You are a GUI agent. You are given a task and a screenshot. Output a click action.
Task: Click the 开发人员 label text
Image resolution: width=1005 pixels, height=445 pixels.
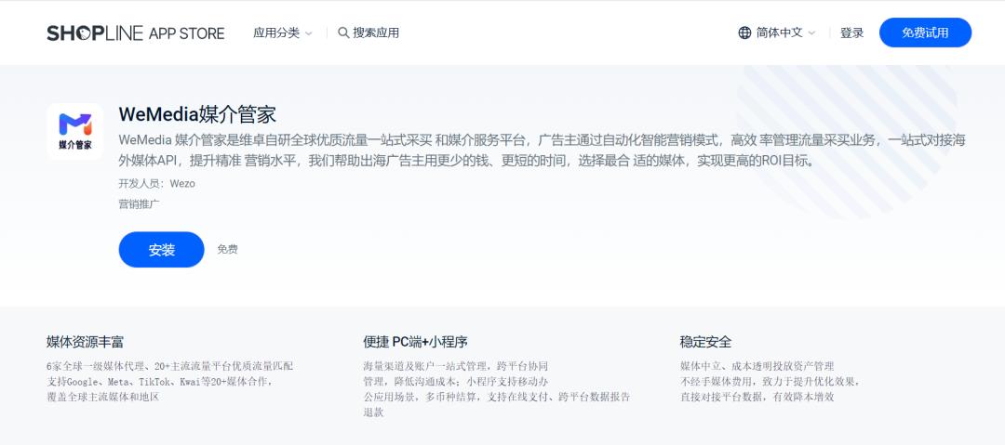click(141, 184)
